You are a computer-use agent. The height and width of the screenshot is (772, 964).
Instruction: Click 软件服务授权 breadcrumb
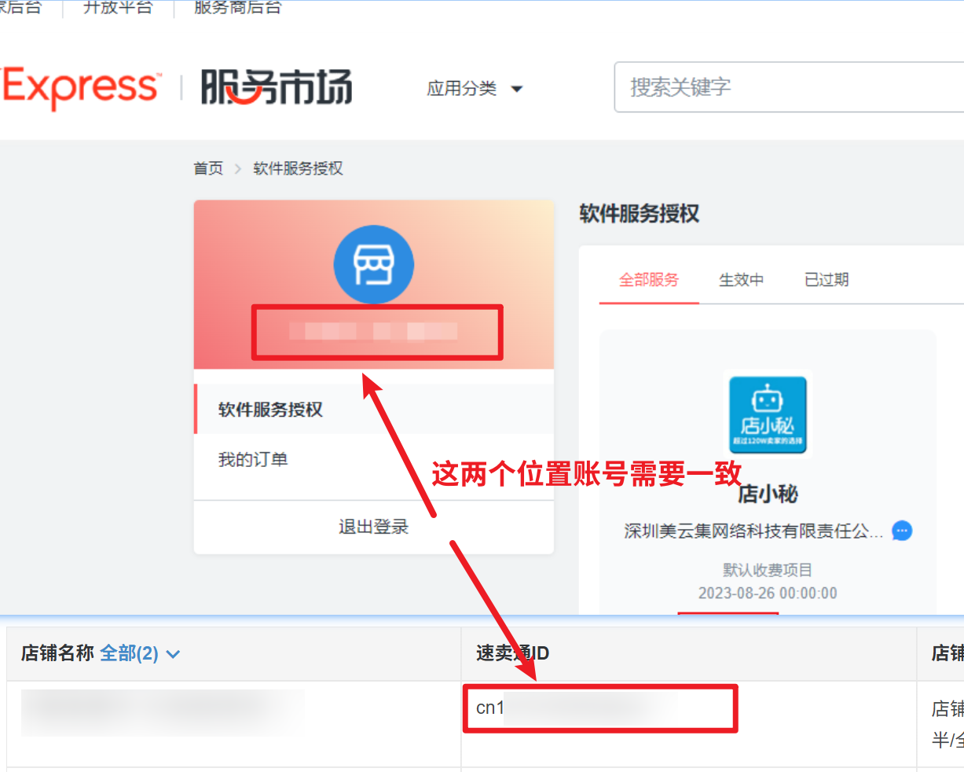(x=298, y=168)
